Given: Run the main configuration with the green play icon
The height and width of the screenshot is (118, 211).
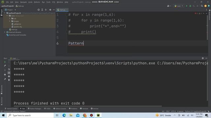Looking at the screenshot, I should point(187,6).
